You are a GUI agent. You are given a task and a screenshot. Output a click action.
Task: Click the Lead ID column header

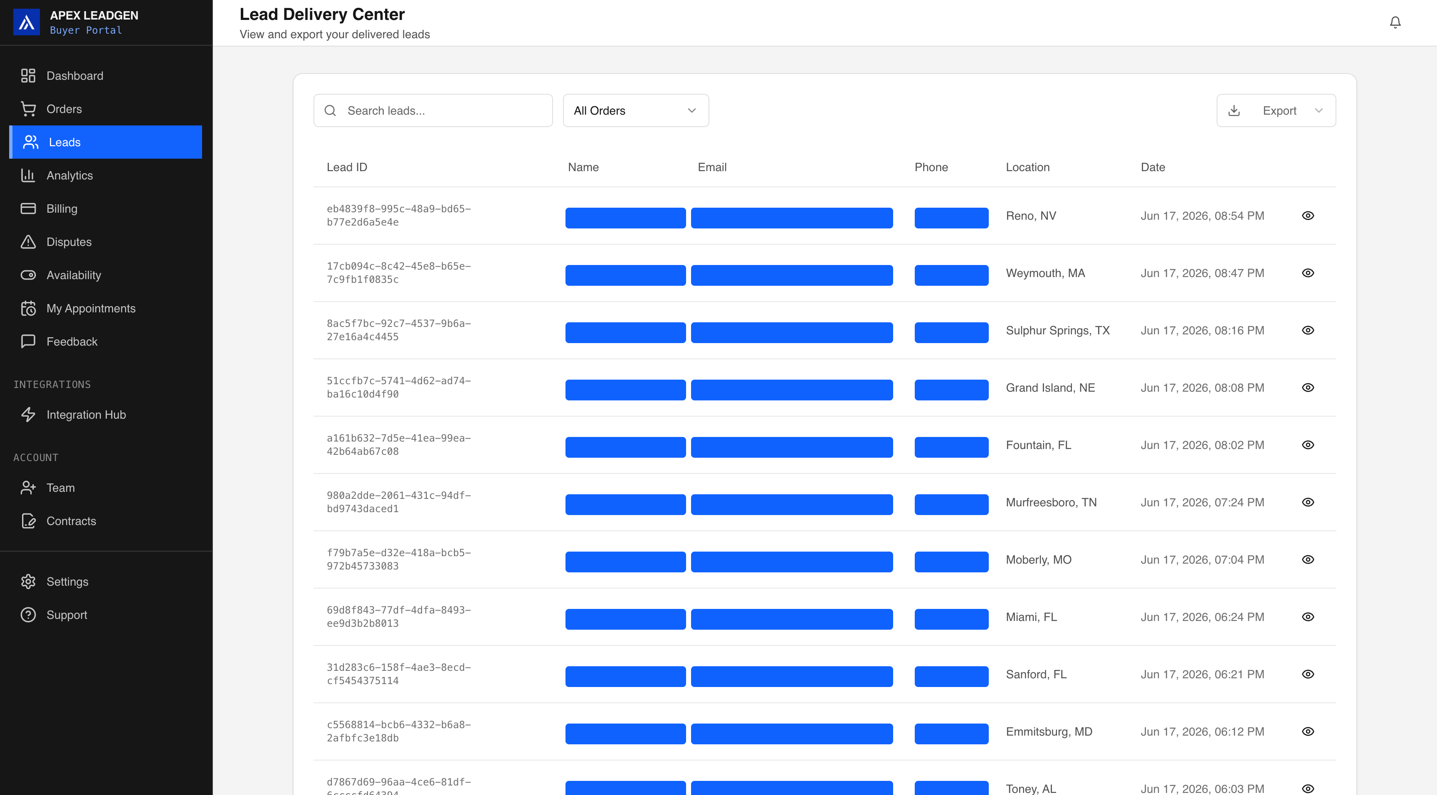346,167
